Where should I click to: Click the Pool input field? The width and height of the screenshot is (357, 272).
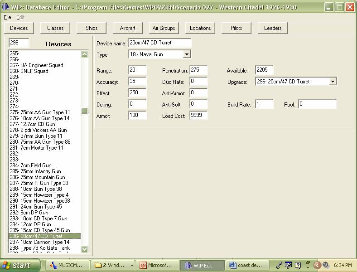[318, 104]
